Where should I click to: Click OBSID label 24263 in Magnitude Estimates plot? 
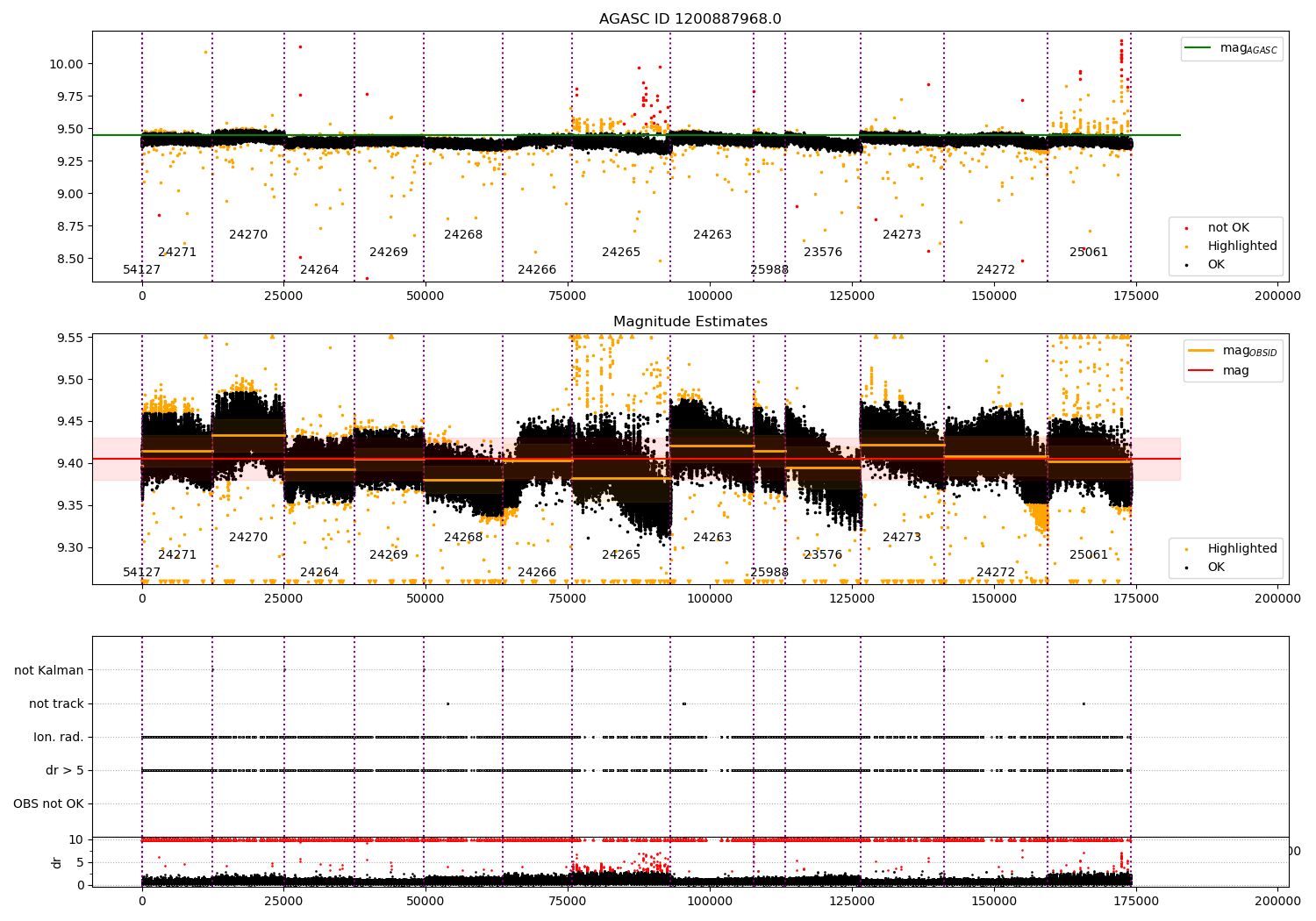click(x=712, y=538)
